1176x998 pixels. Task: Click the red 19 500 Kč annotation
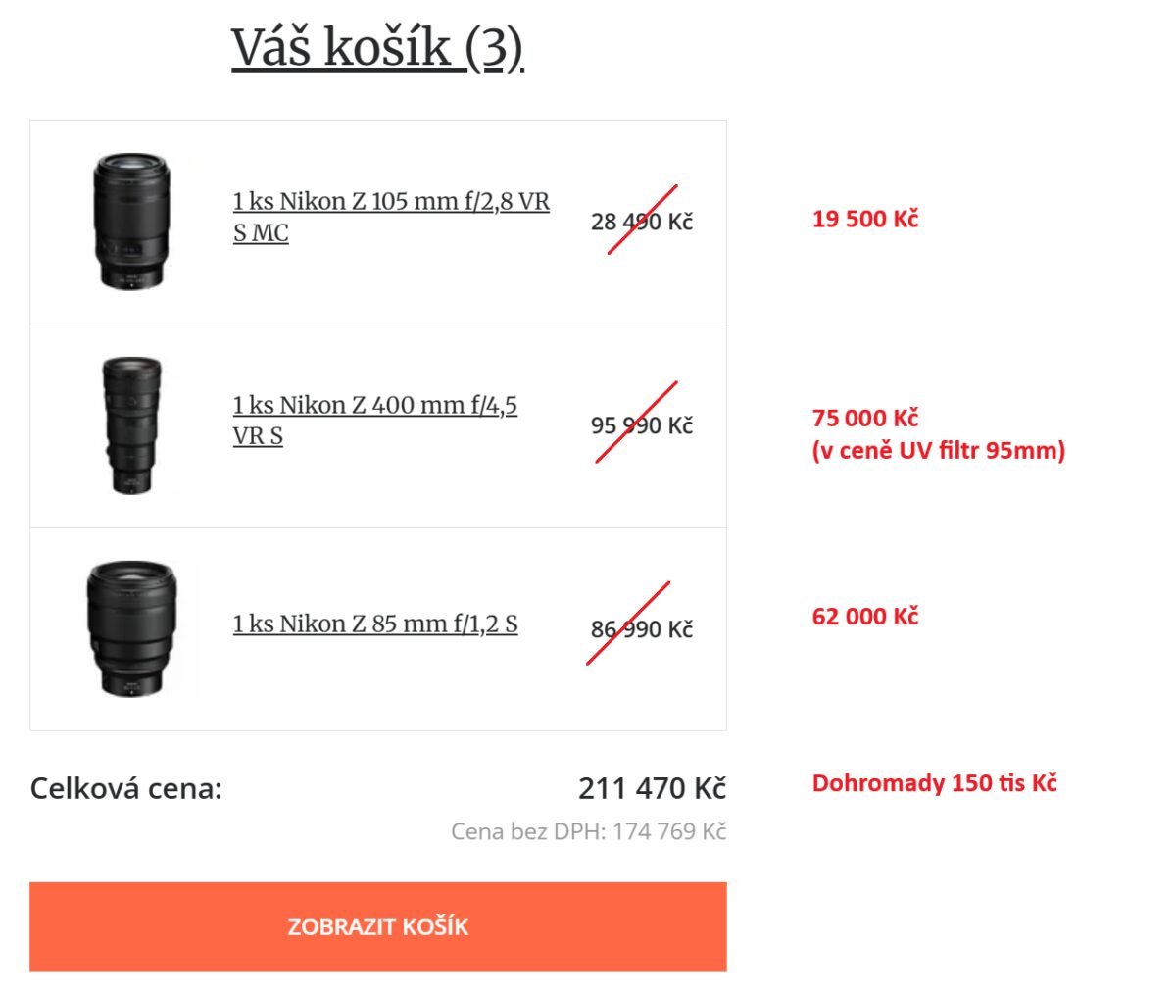tap(864, 219)
